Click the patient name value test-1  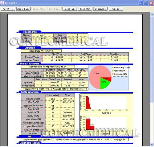coord(43,35)
